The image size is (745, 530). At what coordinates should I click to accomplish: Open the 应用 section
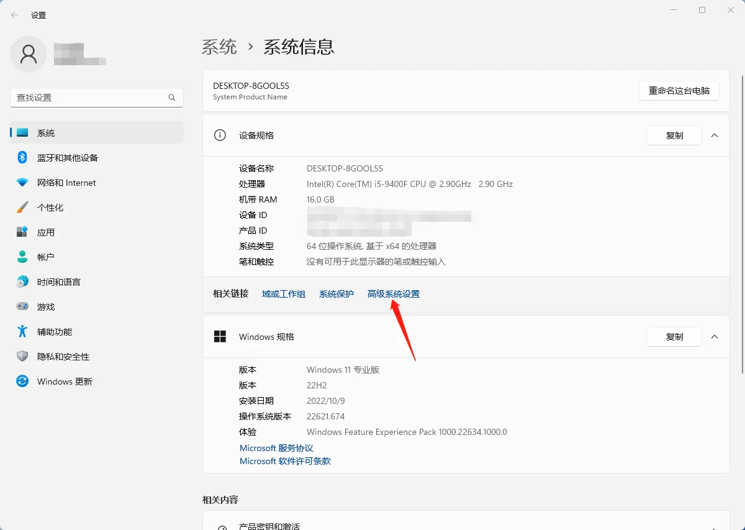[47, 232]
